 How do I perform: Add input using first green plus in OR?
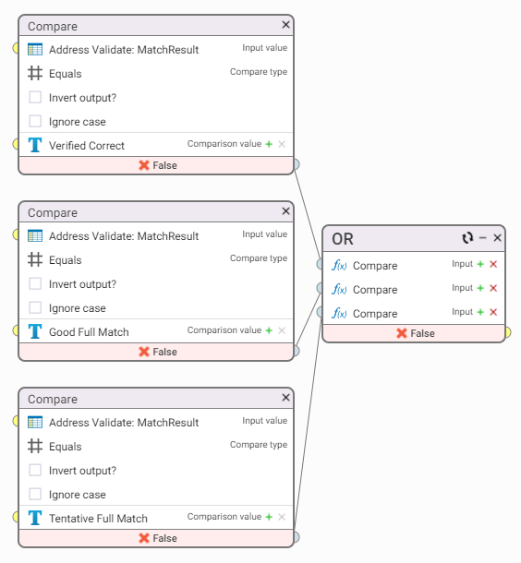(x=480, y=264)
